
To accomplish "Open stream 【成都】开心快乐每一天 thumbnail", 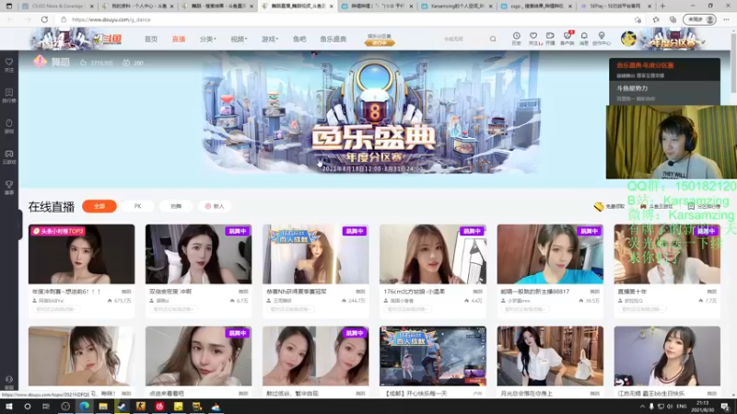I will click(433, 356).
